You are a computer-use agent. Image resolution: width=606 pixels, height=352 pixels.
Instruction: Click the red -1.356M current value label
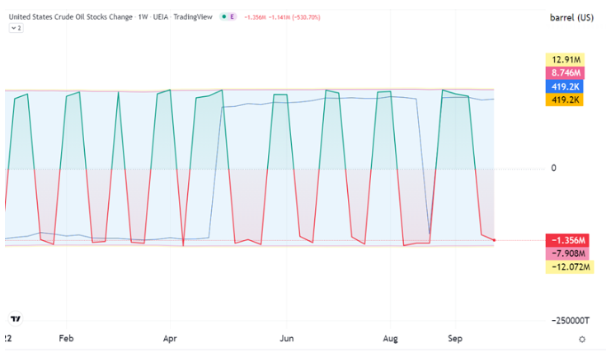tap(567, 240)
